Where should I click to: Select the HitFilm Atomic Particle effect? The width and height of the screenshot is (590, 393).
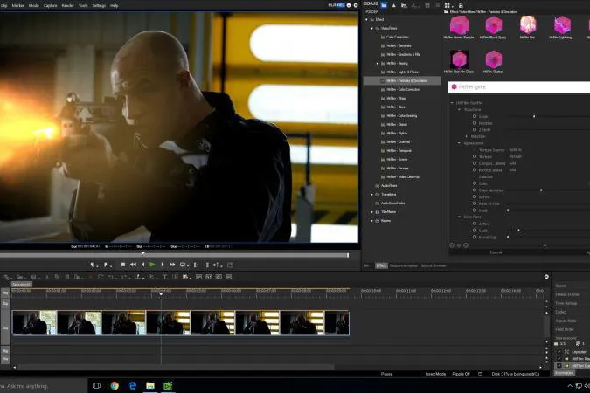pyautogui.click(x=459, y=27)
